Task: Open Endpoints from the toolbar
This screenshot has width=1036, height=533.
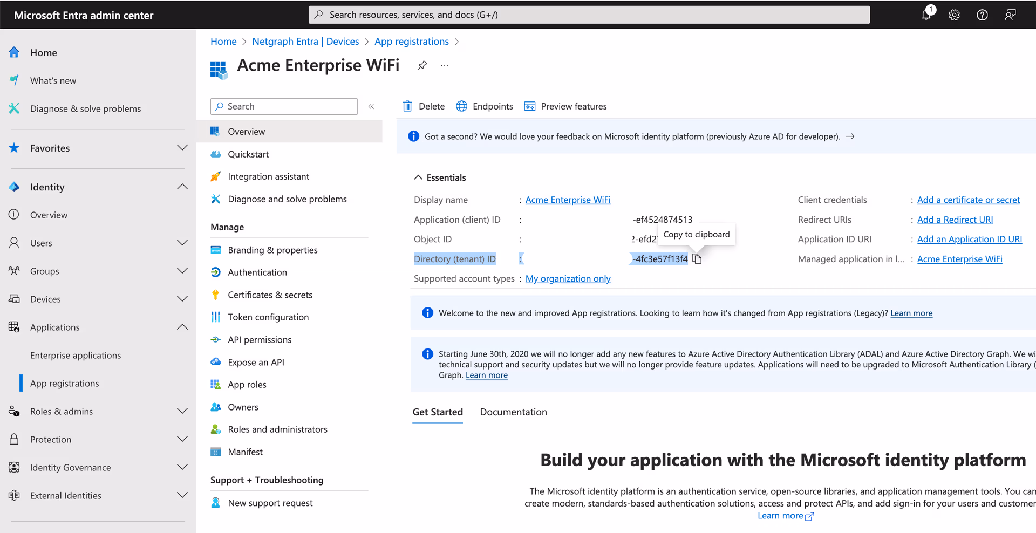Action: pyautogui.click(x=485, y=106)
